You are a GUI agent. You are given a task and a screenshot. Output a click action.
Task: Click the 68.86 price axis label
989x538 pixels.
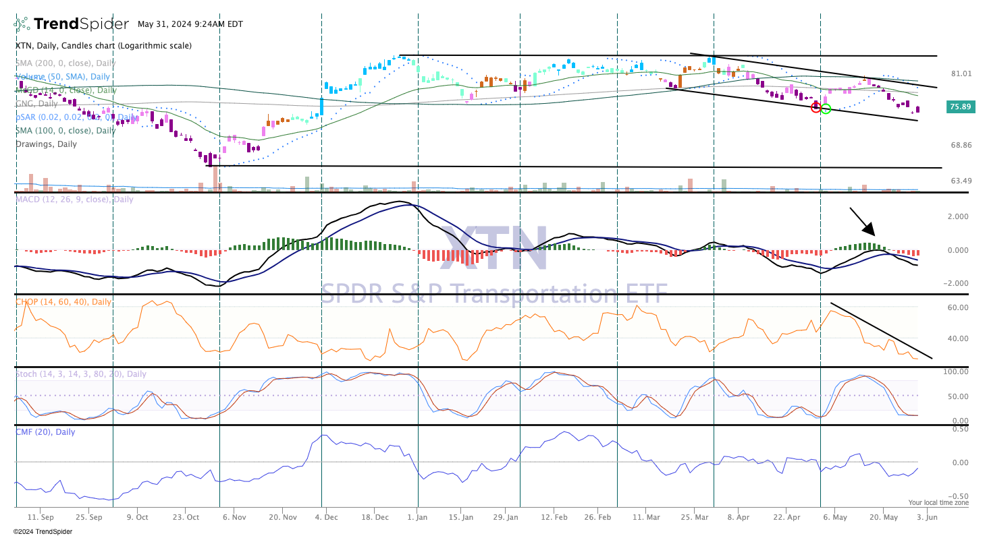pyautogui.click(x=961, y=146)
